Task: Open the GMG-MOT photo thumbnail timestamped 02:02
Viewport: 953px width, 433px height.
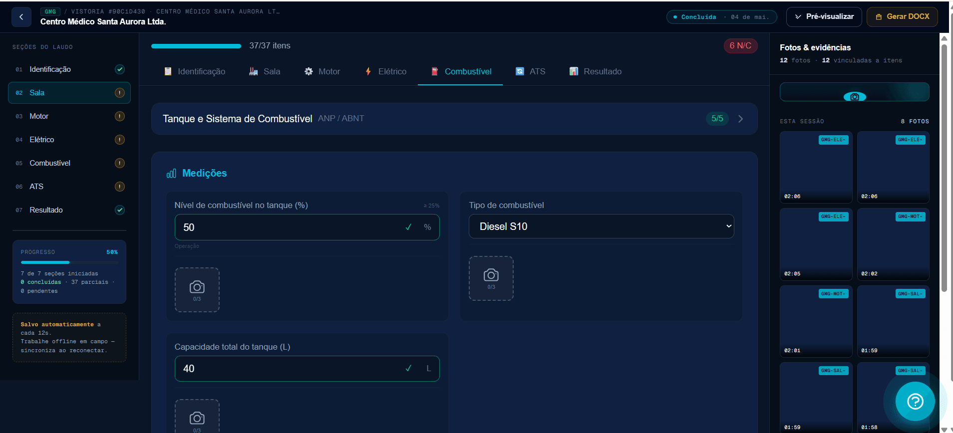Action: click(x=893, y=244)
